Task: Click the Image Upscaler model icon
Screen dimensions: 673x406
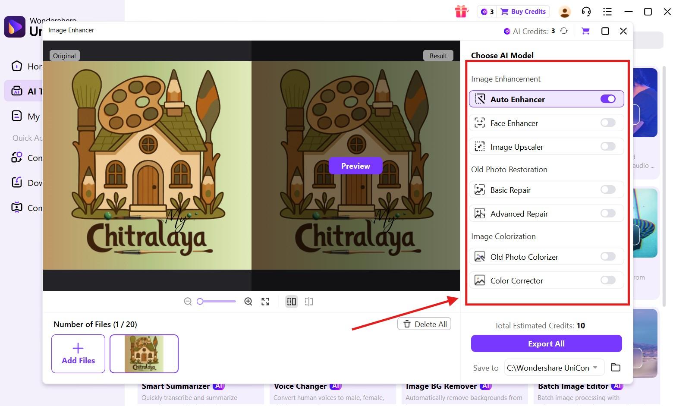Action: coord(480,147)
